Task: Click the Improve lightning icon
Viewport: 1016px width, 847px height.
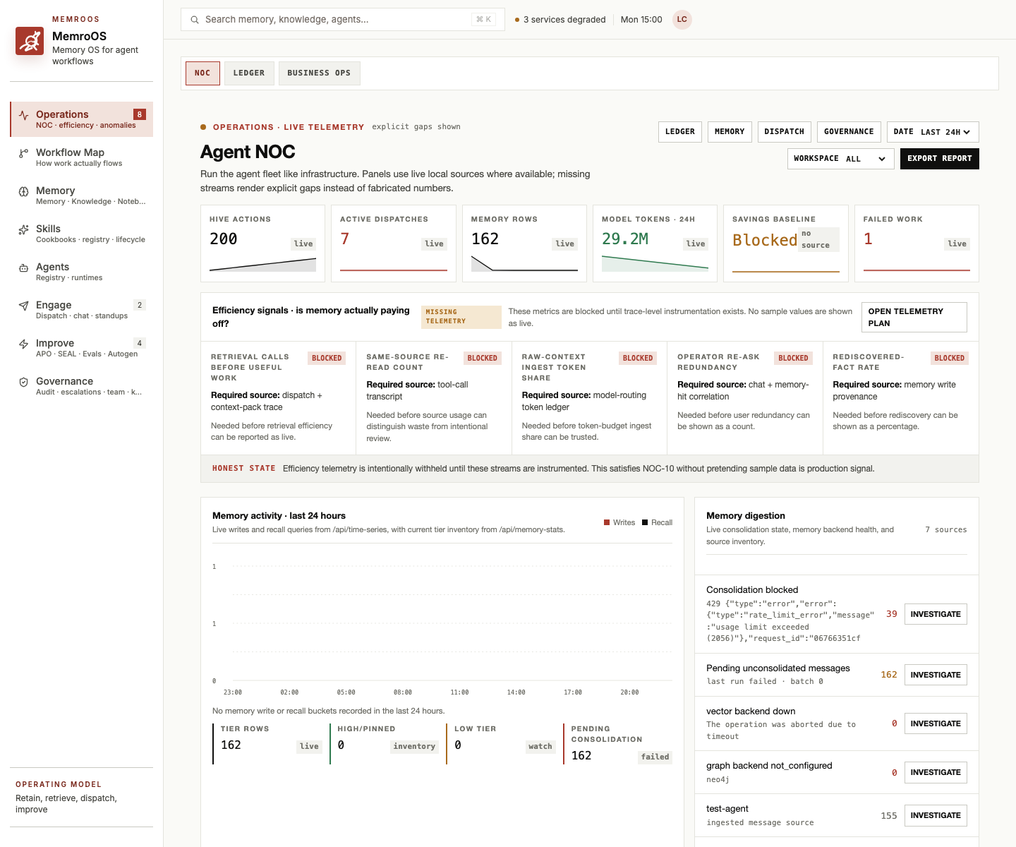Action: [24, 344]
